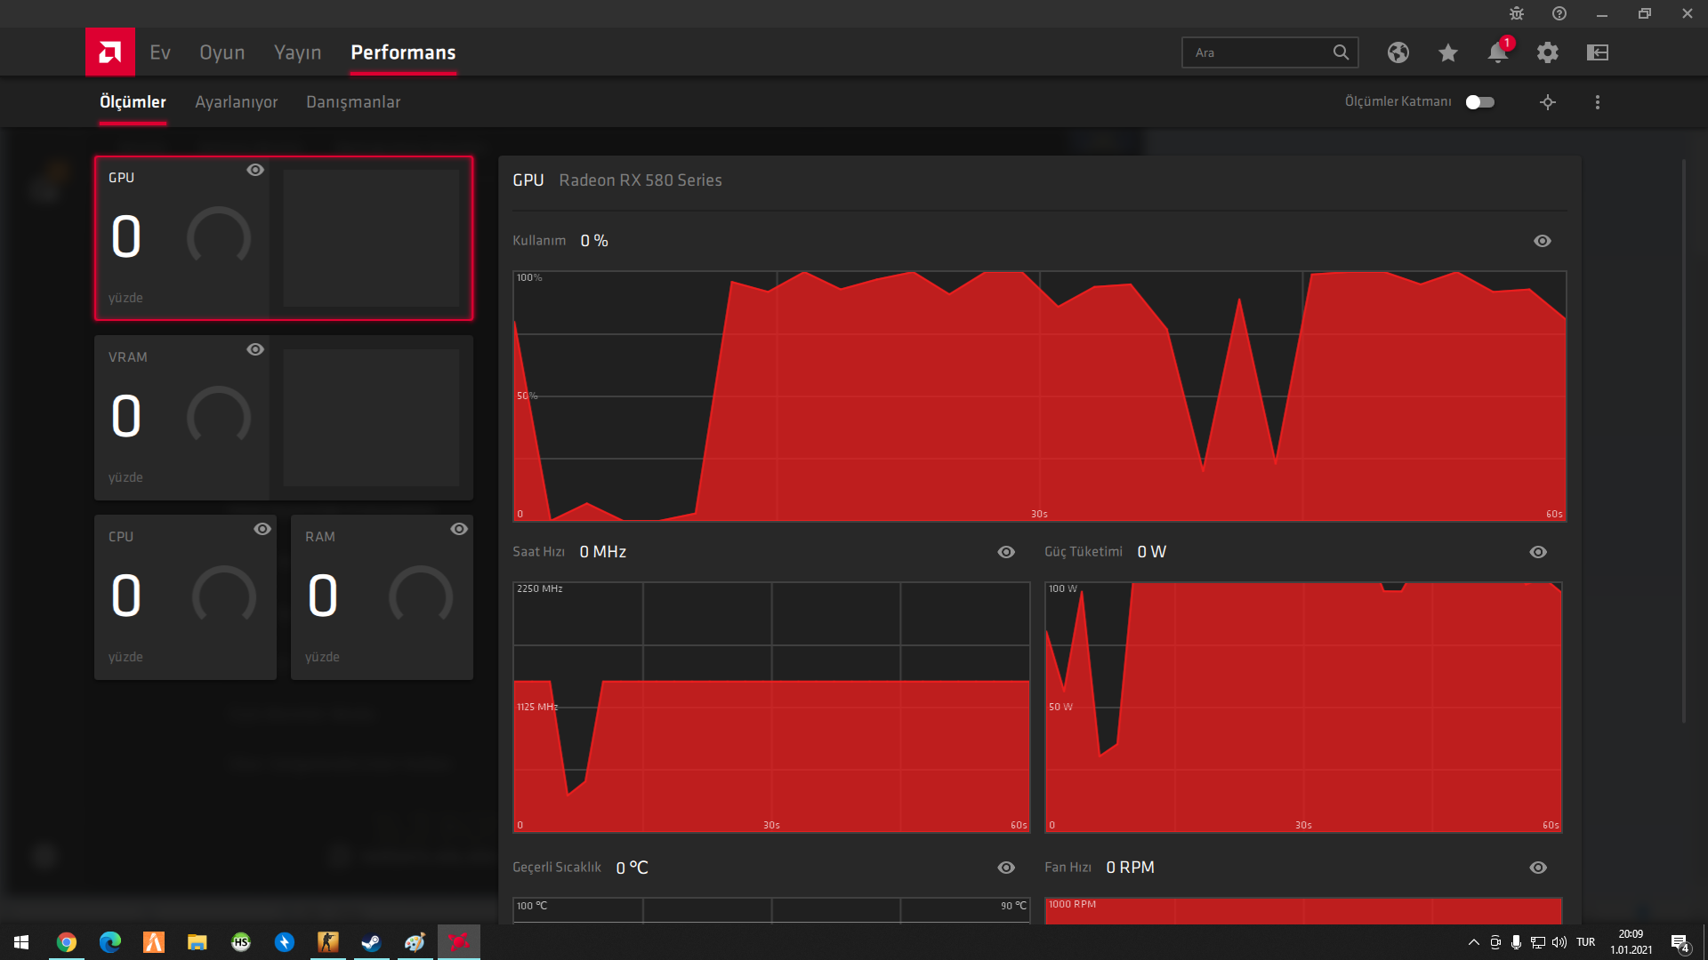The width and height of the screenshot is (1708, 960).
Task: Open the Danışmanlar sub-tab
Action: click(x=353, y=102)
